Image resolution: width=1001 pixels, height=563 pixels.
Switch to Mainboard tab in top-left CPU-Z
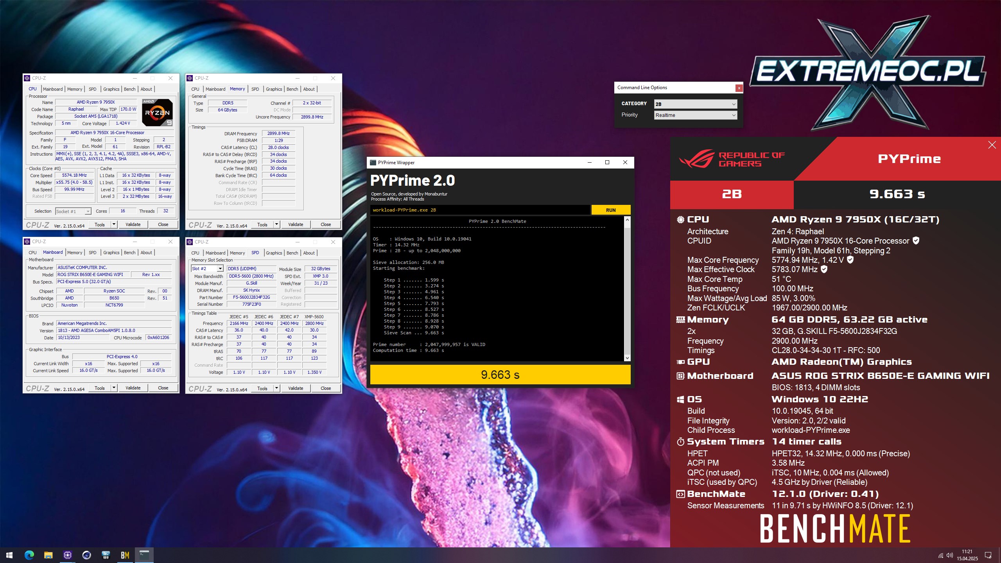pos(52,89)
